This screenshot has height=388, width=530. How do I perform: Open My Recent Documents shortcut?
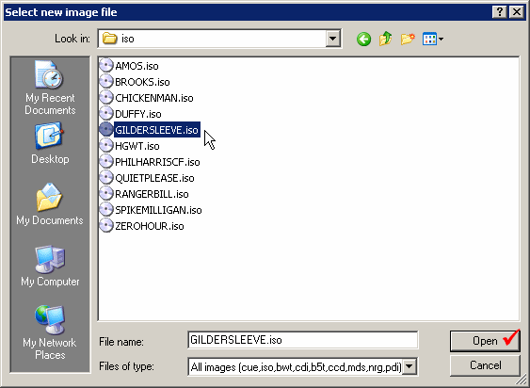(50, 88)
